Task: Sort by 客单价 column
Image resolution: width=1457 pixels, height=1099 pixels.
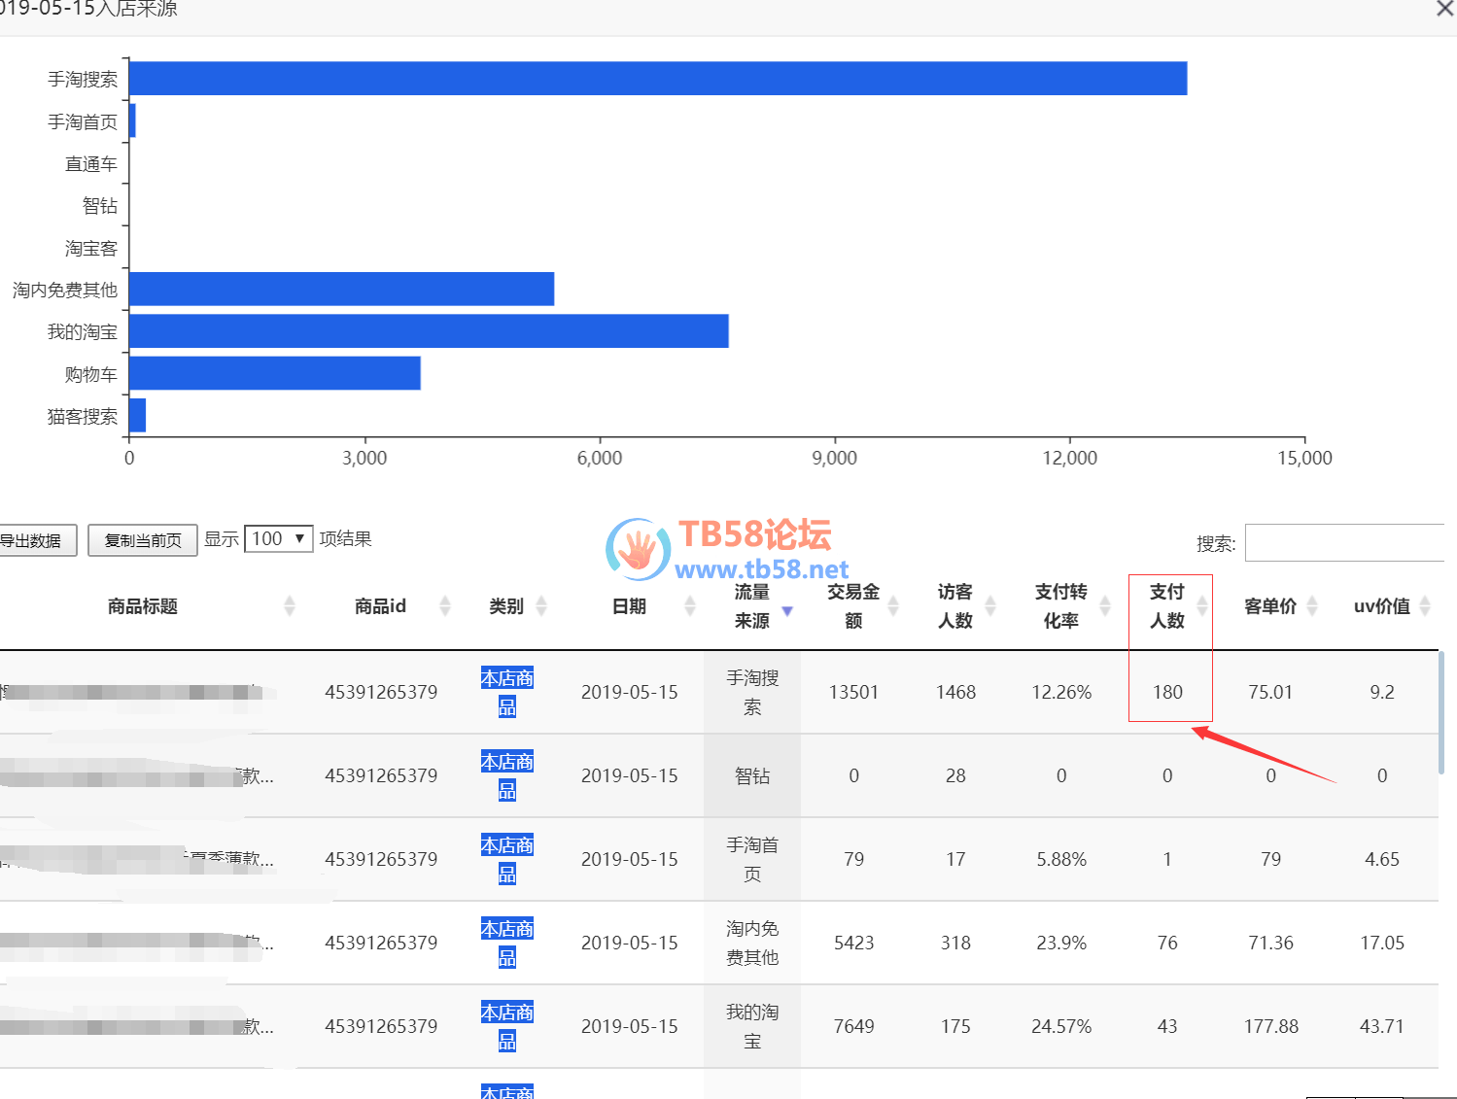Action: click(1312, 606)
